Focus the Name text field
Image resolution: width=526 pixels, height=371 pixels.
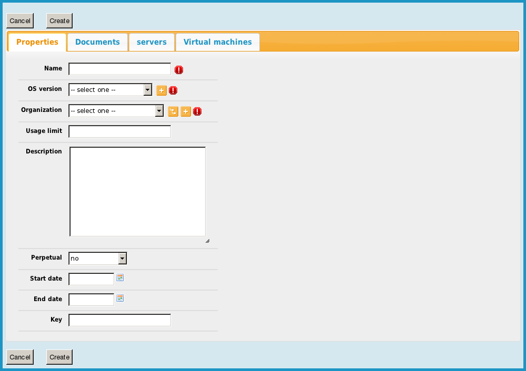pos(120,69)
